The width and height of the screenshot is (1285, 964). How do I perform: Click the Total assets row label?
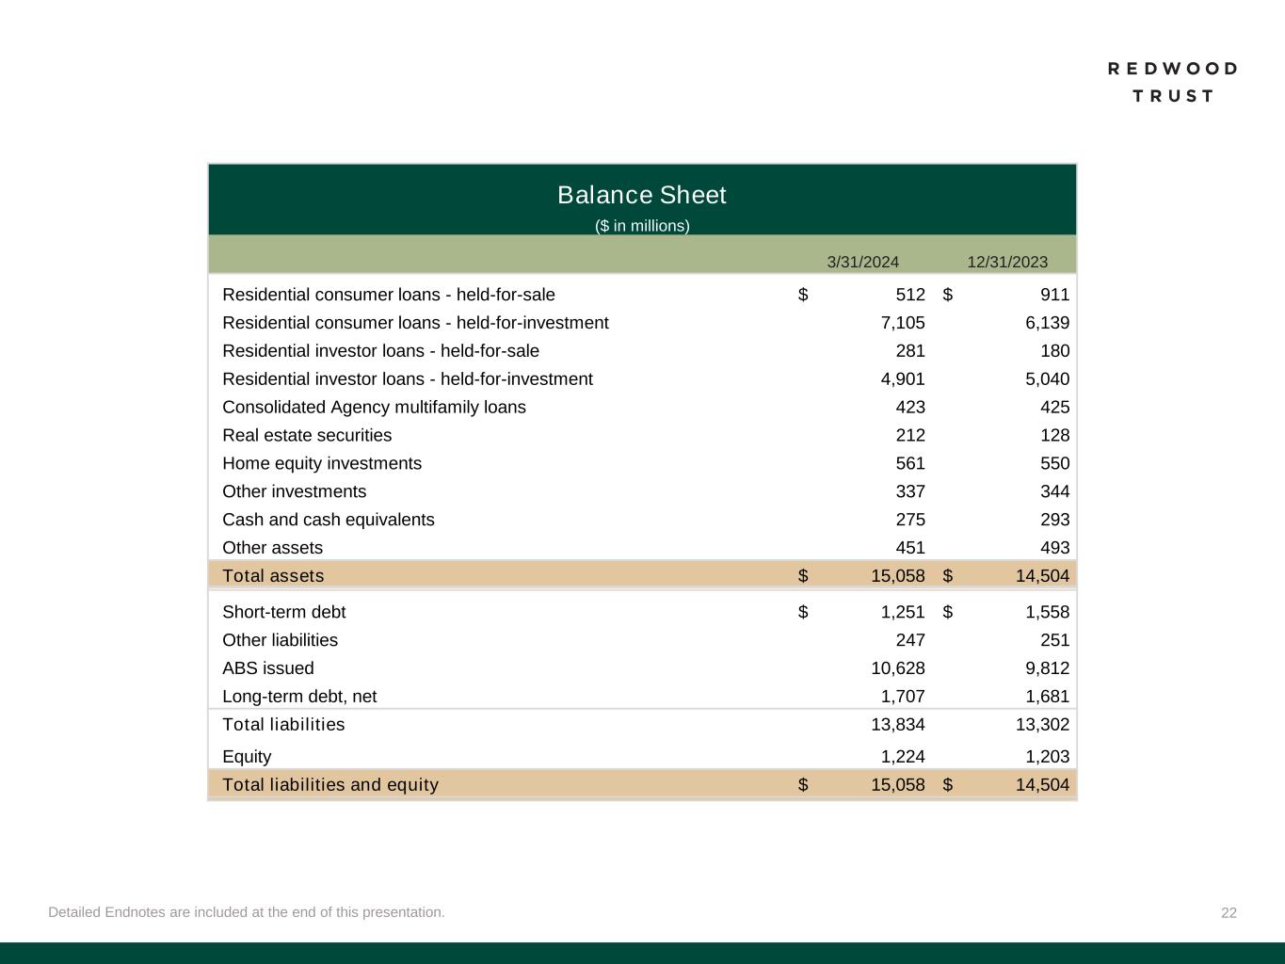[x=273, y=575]
